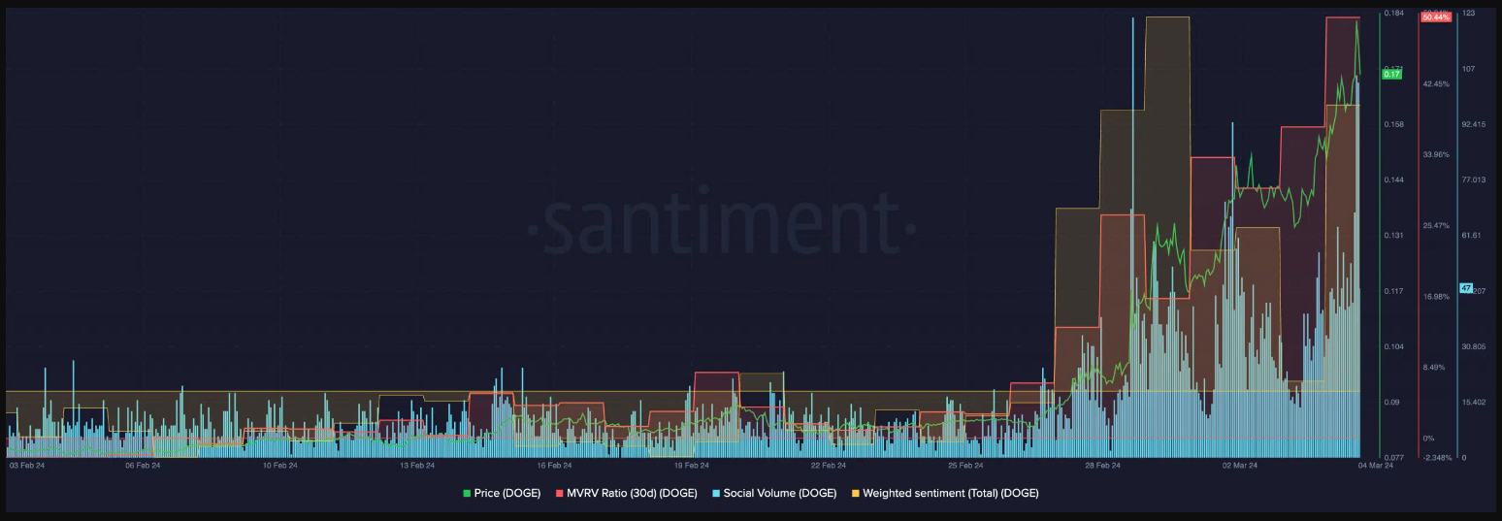Click the santiment watermark logo

pos(721,228)
